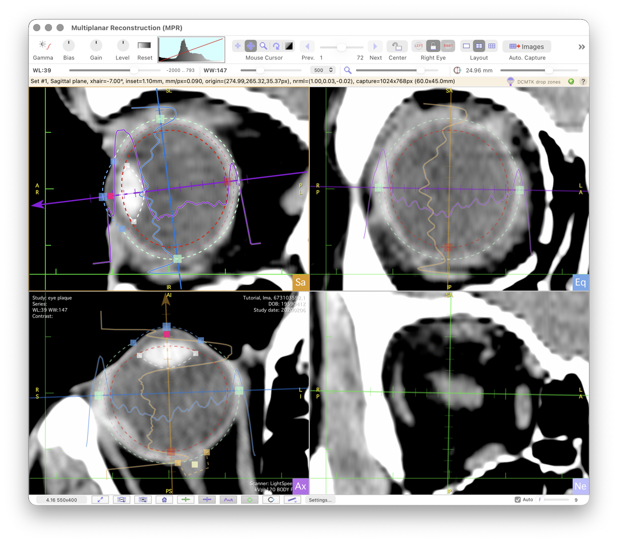This screenshot has width=618, height=543.
Task: Toggle the Right eye selector button
Action: [x=448, y=46]
